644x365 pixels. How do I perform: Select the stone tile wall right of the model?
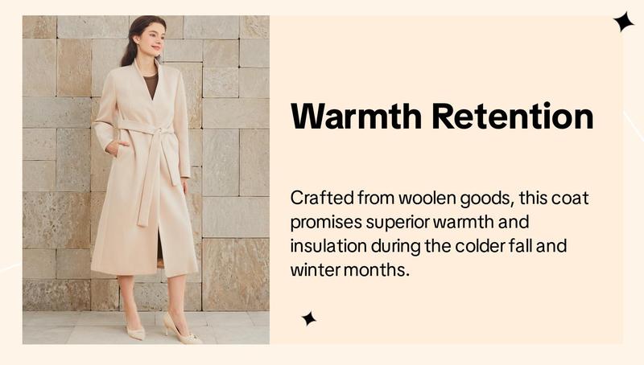click(x=235, y=163)
